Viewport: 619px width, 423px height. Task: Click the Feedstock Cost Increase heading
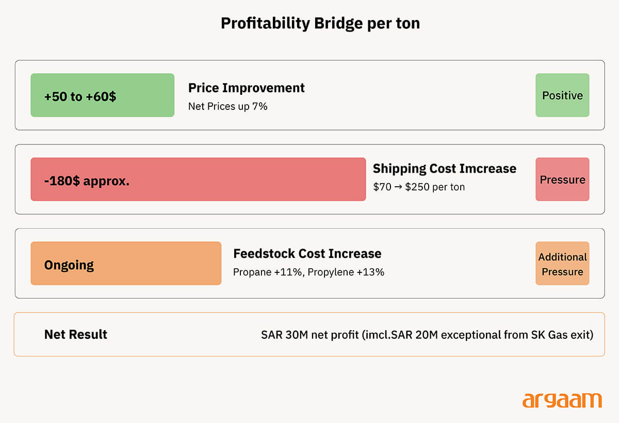(307, 254)
